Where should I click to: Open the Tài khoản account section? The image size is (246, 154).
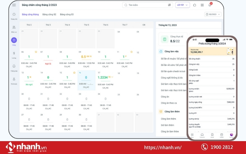[x=14, y=80]
